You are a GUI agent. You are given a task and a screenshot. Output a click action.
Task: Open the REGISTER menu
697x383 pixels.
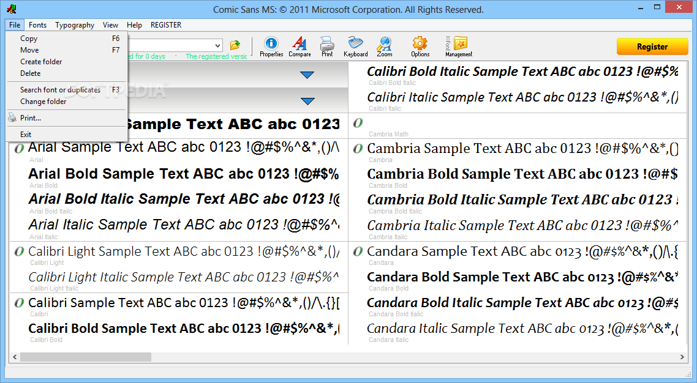point(166,25)
